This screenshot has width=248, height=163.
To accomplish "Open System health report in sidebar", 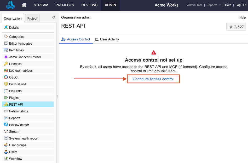I will (x=28, y=138).
